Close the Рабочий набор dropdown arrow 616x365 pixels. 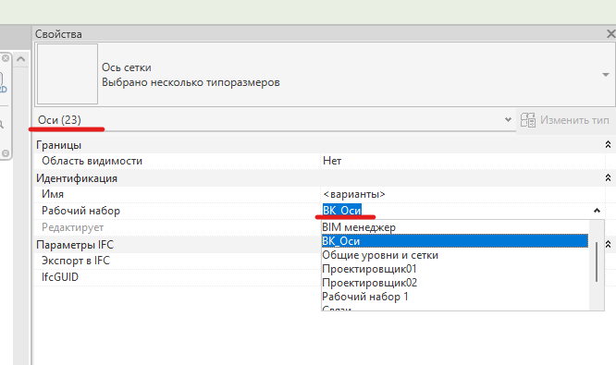click(597, 211)
